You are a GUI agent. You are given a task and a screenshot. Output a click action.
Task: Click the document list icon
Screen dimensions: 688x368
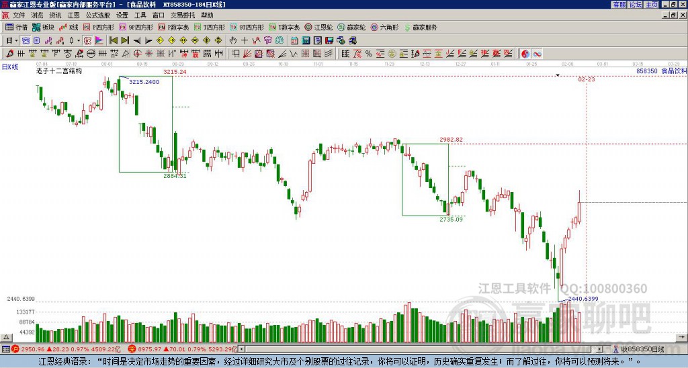point(36,41)
